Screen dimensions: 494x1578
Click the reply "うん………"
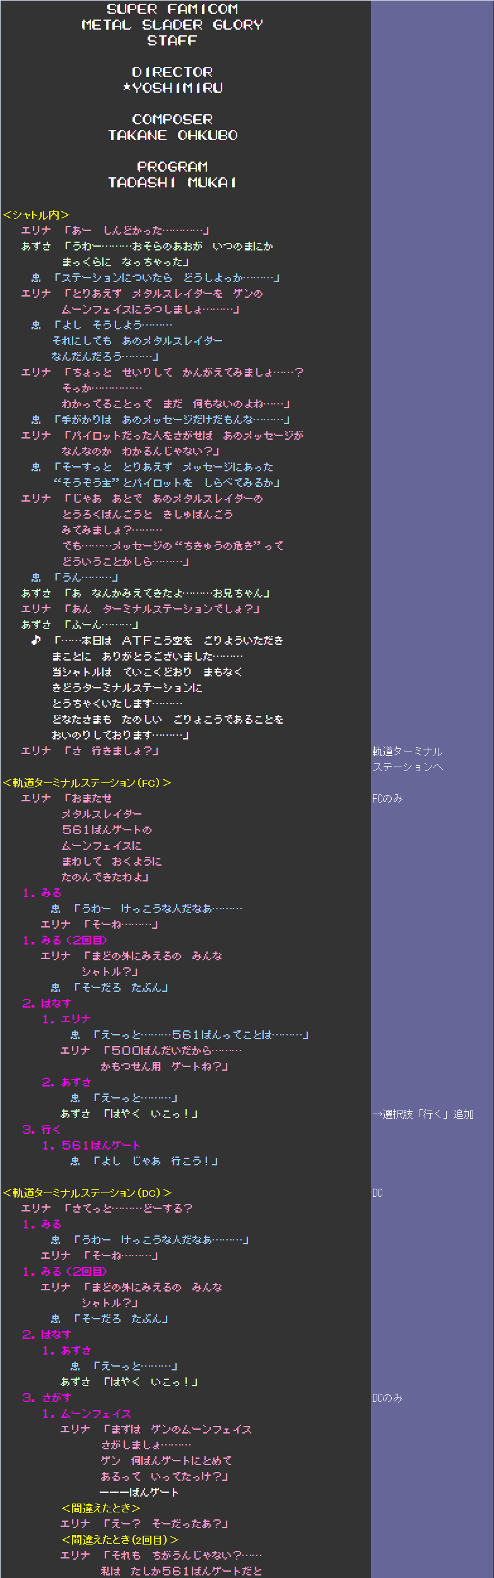[86, 577]
